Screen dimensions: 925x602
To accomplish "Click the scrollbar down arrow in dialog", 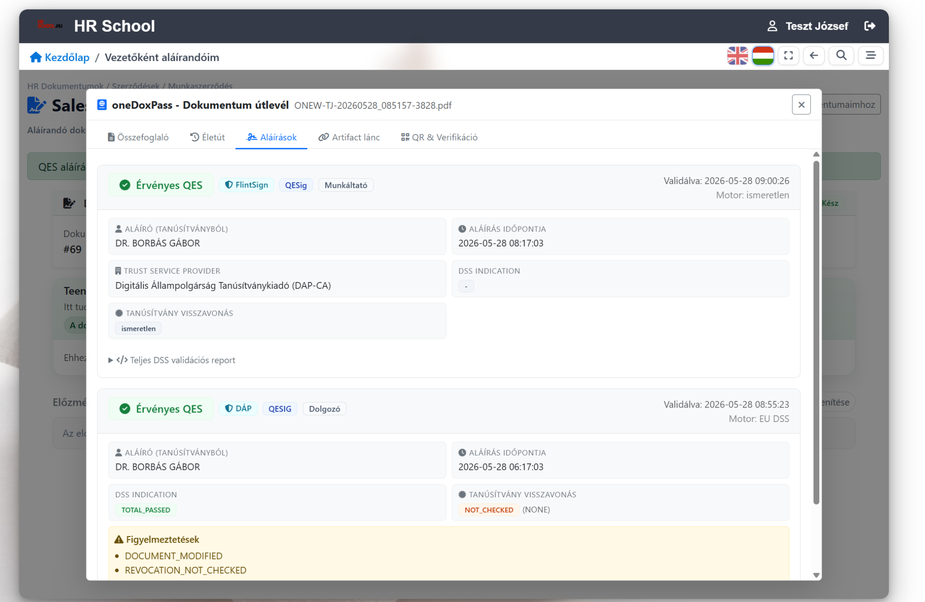I will [x=816, y=575].
